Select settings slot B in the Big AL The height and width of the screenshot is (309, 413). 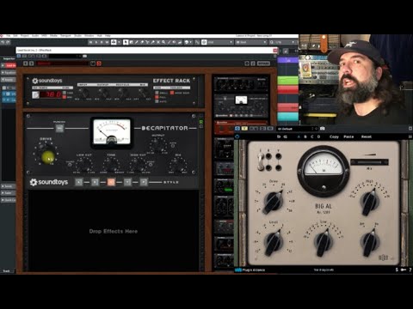[305, 136]
